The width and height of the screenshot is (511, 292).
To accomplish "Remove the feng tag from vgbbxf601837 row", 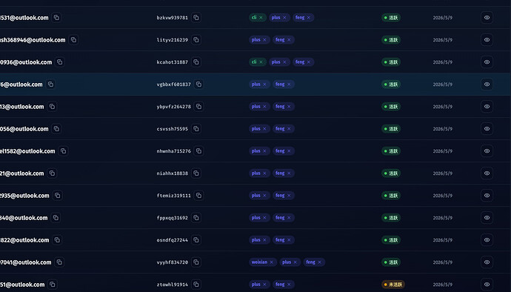I will pos(289,84).
